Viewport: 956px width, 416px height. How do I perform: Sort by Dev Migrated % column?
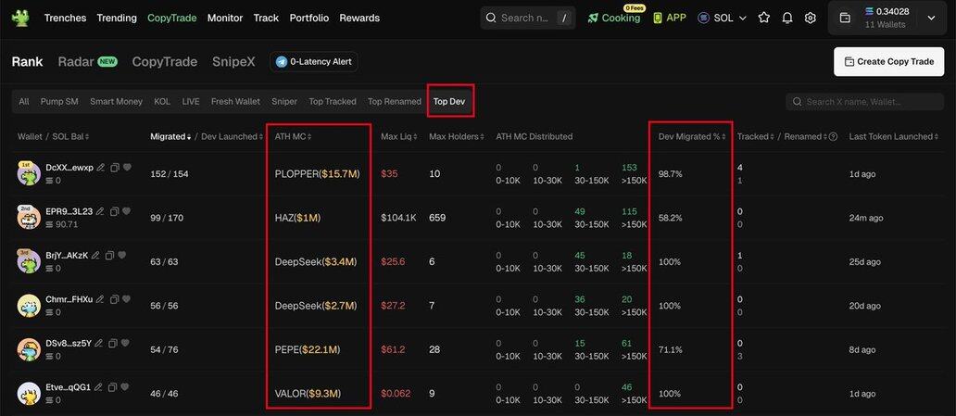pos(692,137)
